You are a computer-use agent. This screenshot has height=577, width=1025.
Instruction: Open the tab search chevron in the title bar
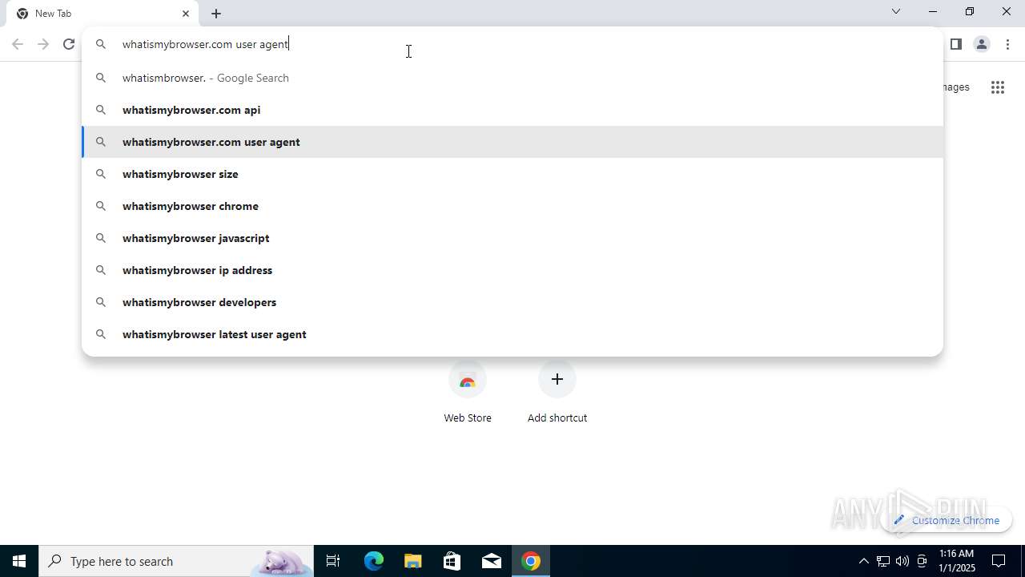point(896,11)
